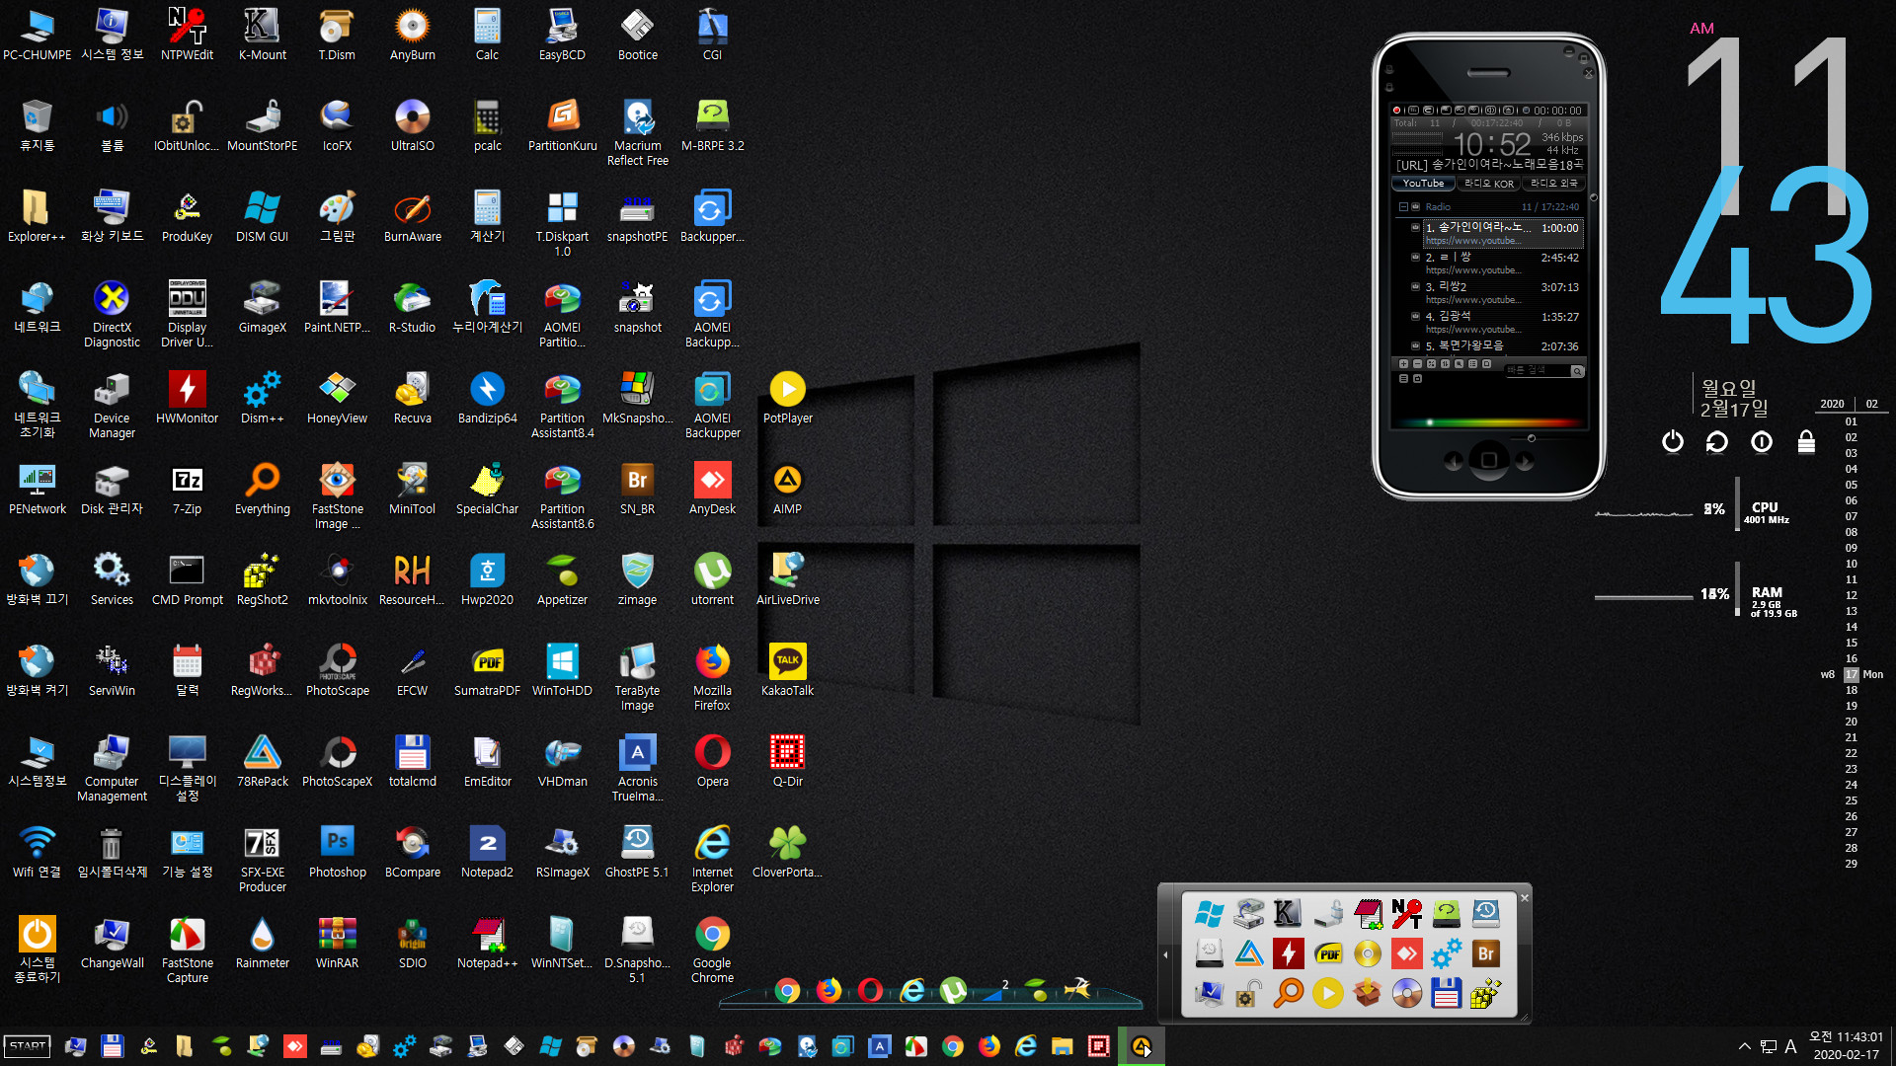
Task: Switch to YouTube playlist tab
Action: 1423,184
